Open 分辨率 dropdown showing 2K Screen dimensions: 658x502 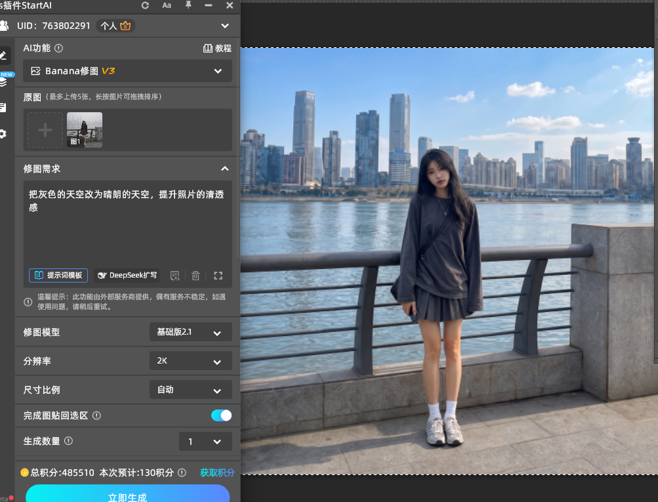(190, 361)
